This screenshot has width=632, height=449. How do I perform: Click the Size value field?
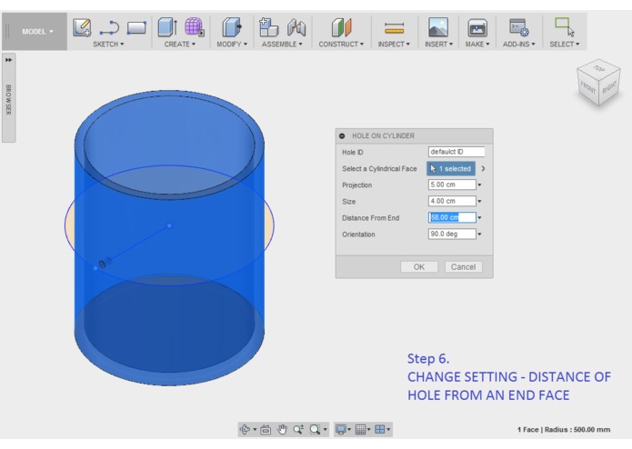452,201
